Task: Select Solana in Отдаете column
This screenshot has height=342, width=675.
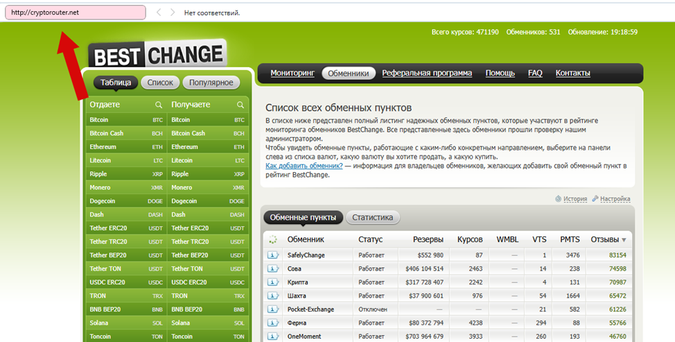Action: (126, 323)
